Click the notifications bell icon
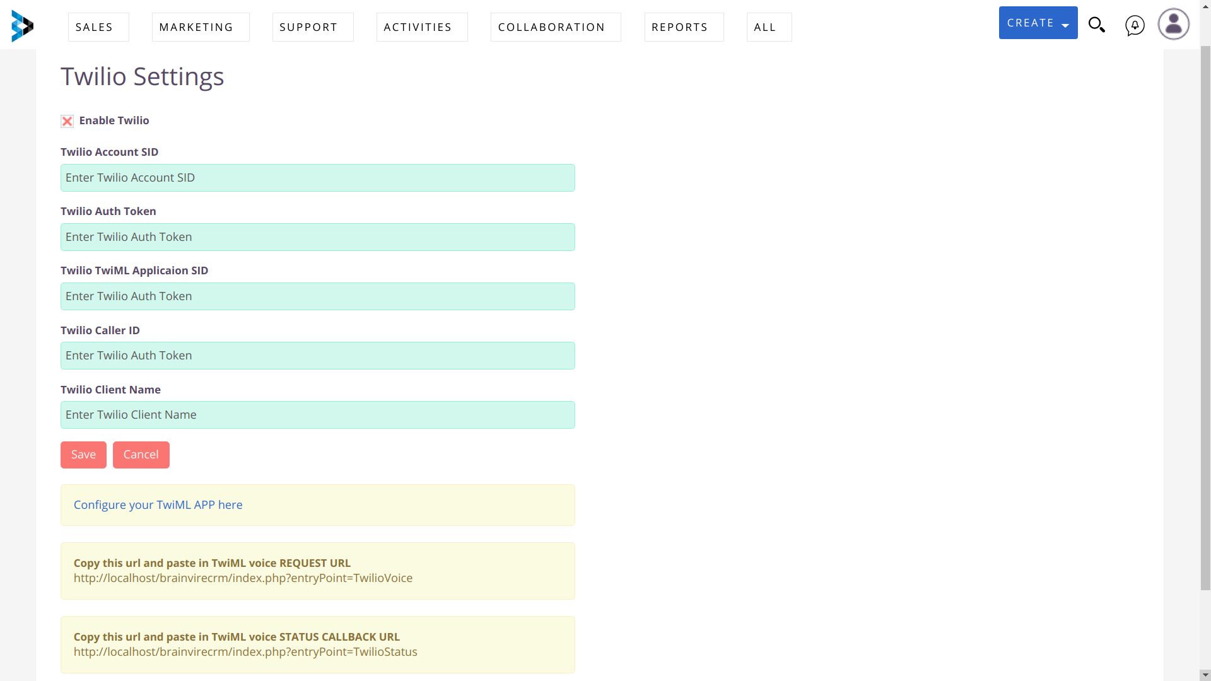 (1133, 25)
